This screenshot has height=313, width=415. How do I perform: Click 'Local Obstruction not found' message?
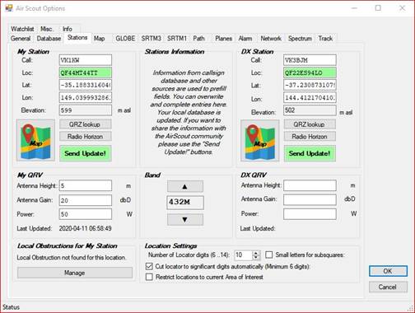pyautogui.click(x=72, y=258)
